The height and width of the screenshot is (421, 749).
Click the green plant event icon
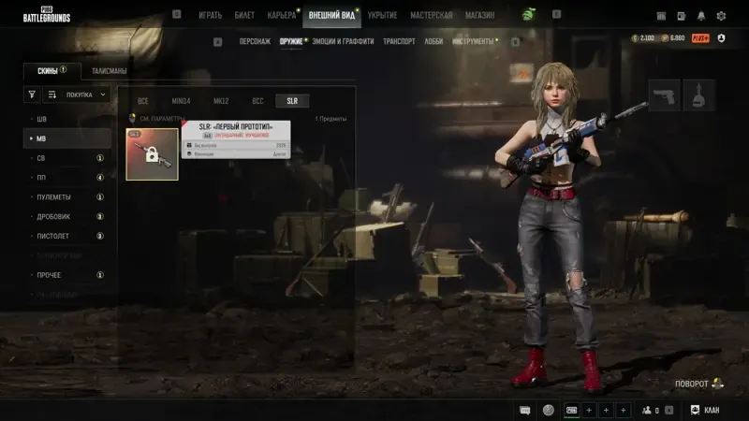click(528, 15)
